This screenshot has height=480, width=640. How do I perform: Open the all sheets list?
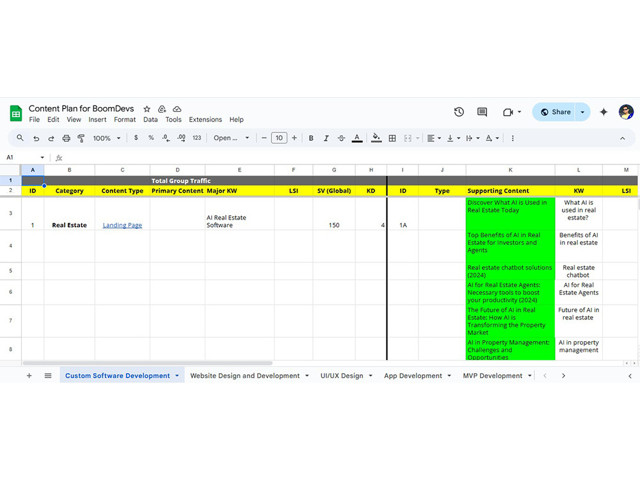48,376
